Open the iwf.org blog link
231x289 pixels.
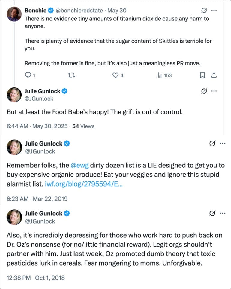(x=84, y=184)
